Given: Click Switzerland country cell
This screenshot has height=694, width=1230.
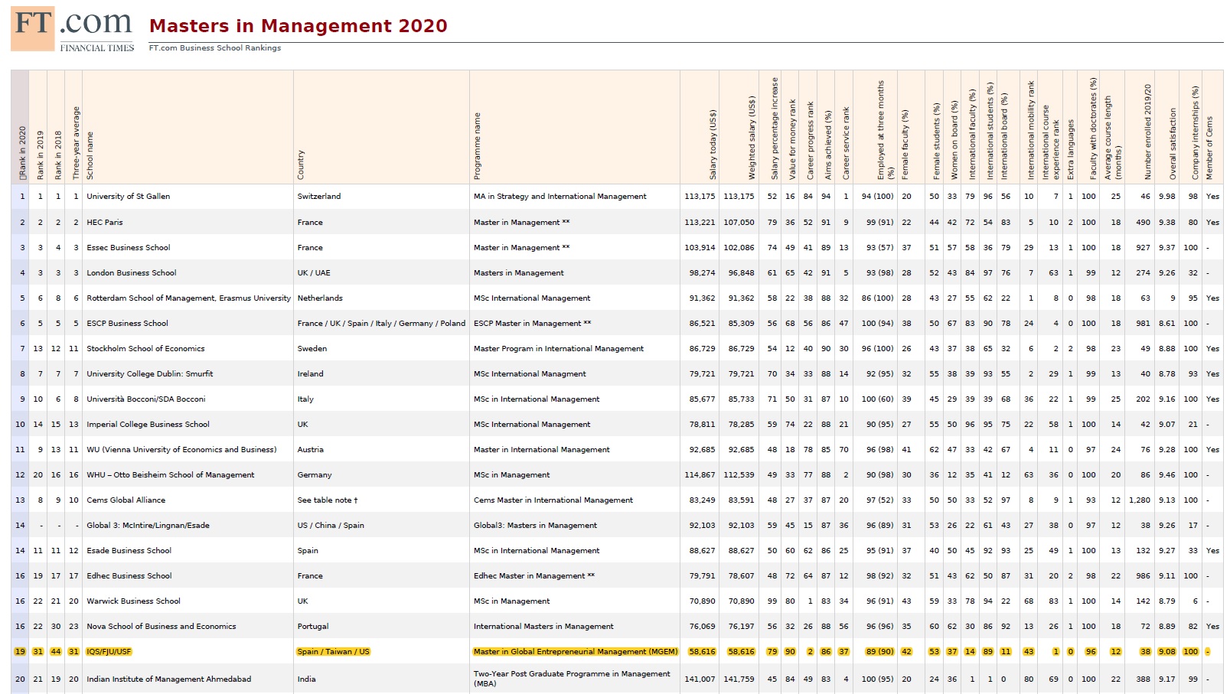Looking at the screenshot, I should coord(319,197).
